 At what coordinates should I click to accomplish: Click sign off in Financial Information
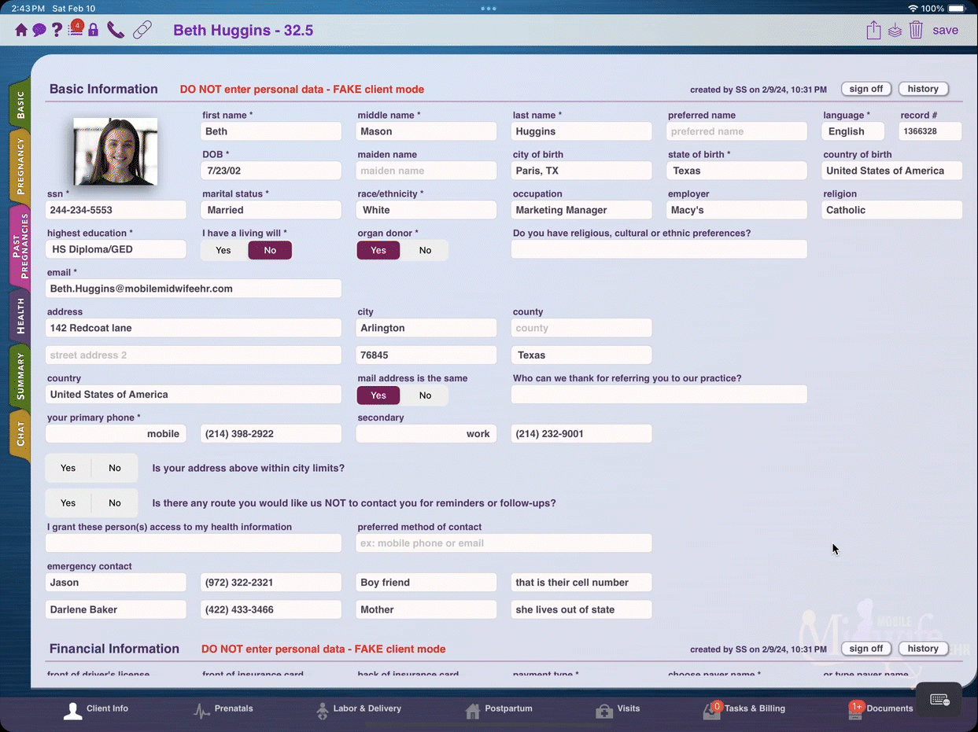[866, 649]
